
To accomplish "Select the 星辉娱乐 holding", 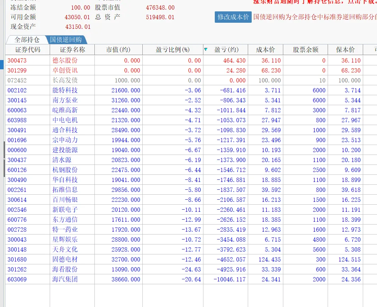I will pyautogui.click(x=65, y=239).
